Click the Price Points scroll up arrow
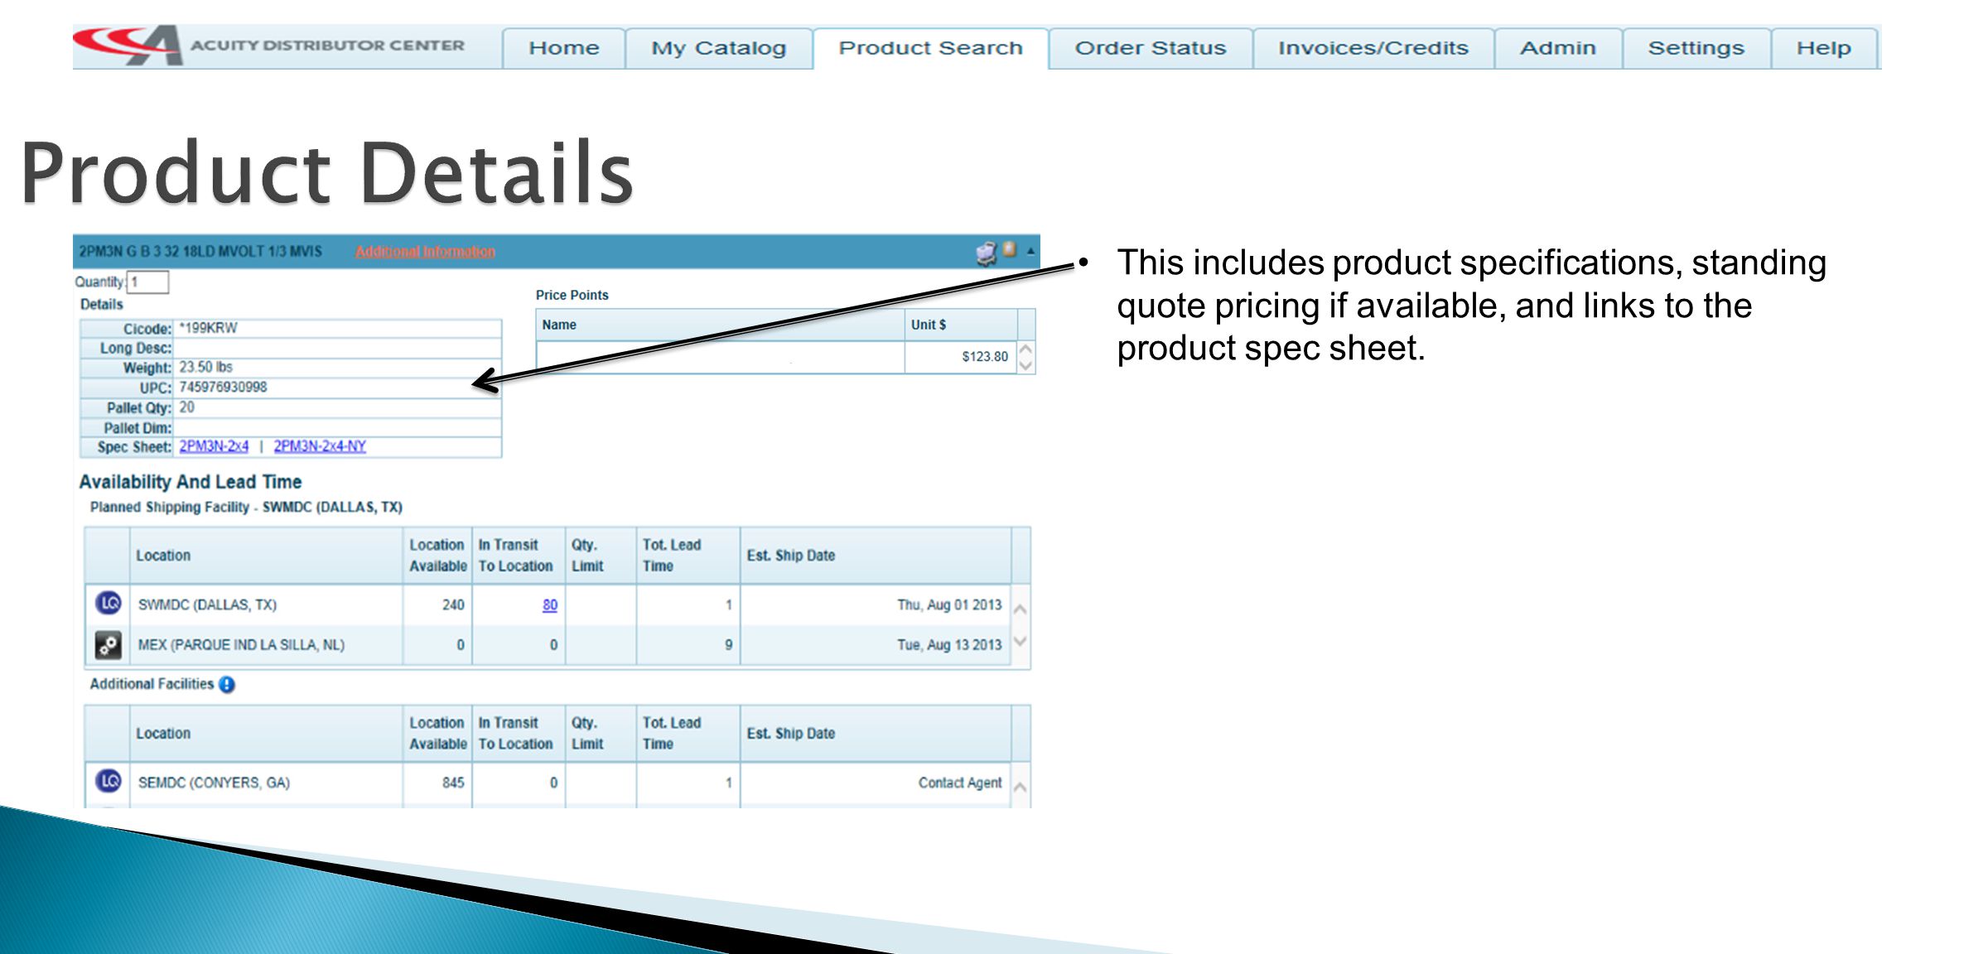The height and width of the screenshot is (954, 1988). point(1026,349)
